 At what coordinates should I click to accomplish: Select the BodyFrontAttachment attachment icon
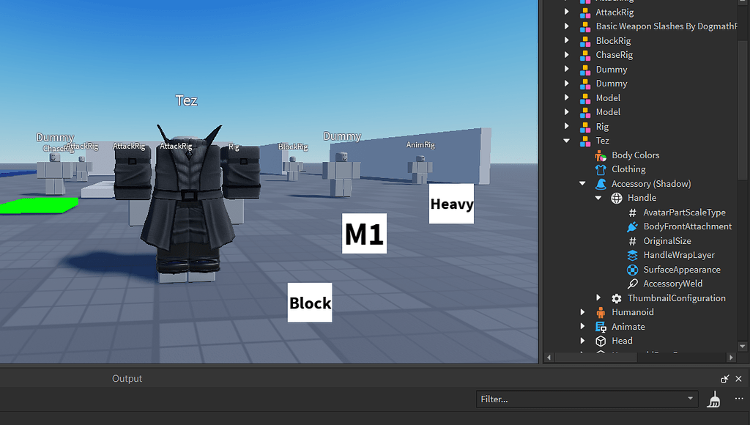(x=631, y=226)
